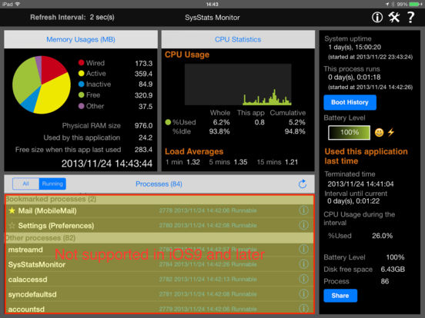Open the info icon in top bar
This screenshot has height=318, width=425.
click(377, 18)
